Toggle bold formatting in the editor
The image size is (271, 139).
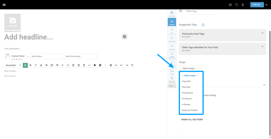click(30, 65)
